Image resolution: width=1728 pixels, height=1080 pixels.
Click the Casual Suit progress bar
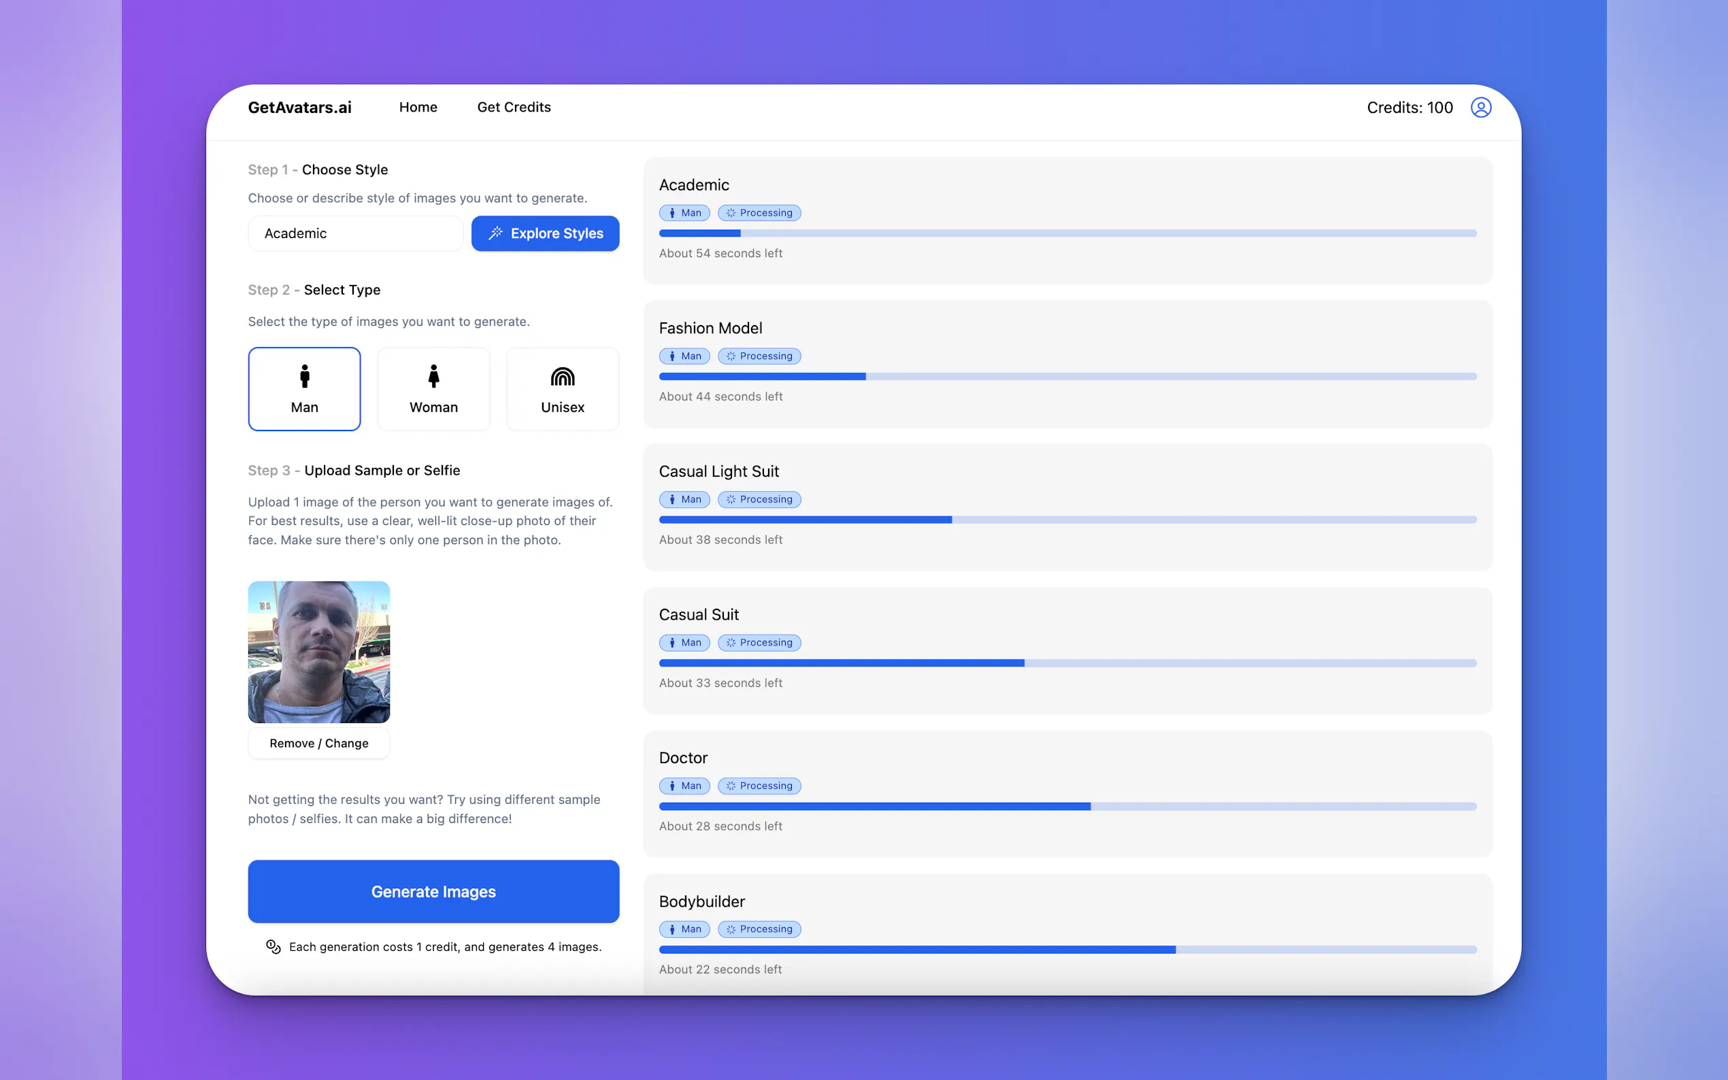click(x=1067, y=663)
